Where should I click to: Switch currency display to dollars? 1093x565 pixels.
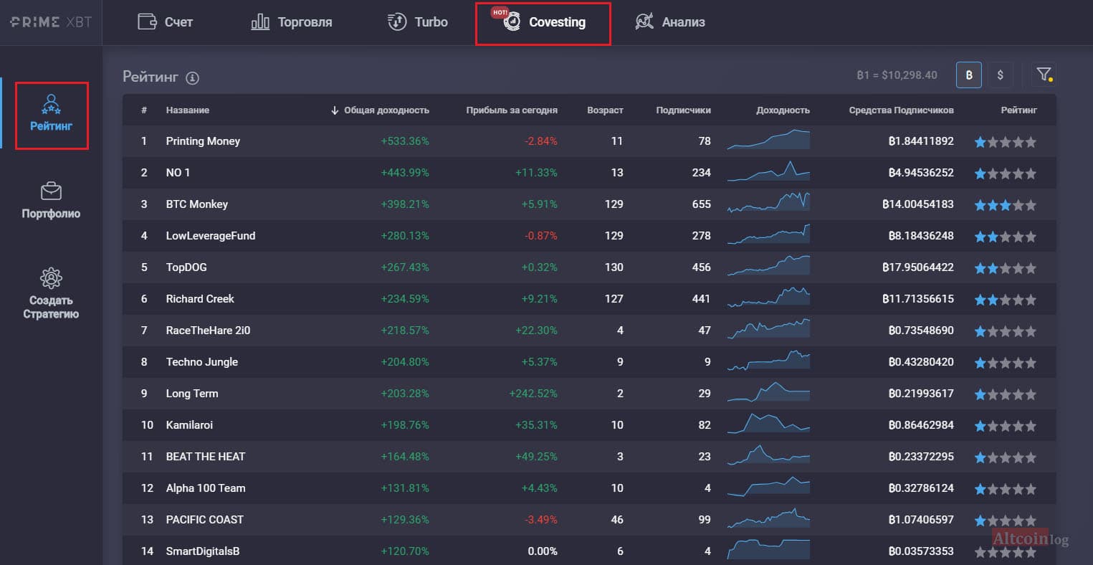coord(1001,75)
